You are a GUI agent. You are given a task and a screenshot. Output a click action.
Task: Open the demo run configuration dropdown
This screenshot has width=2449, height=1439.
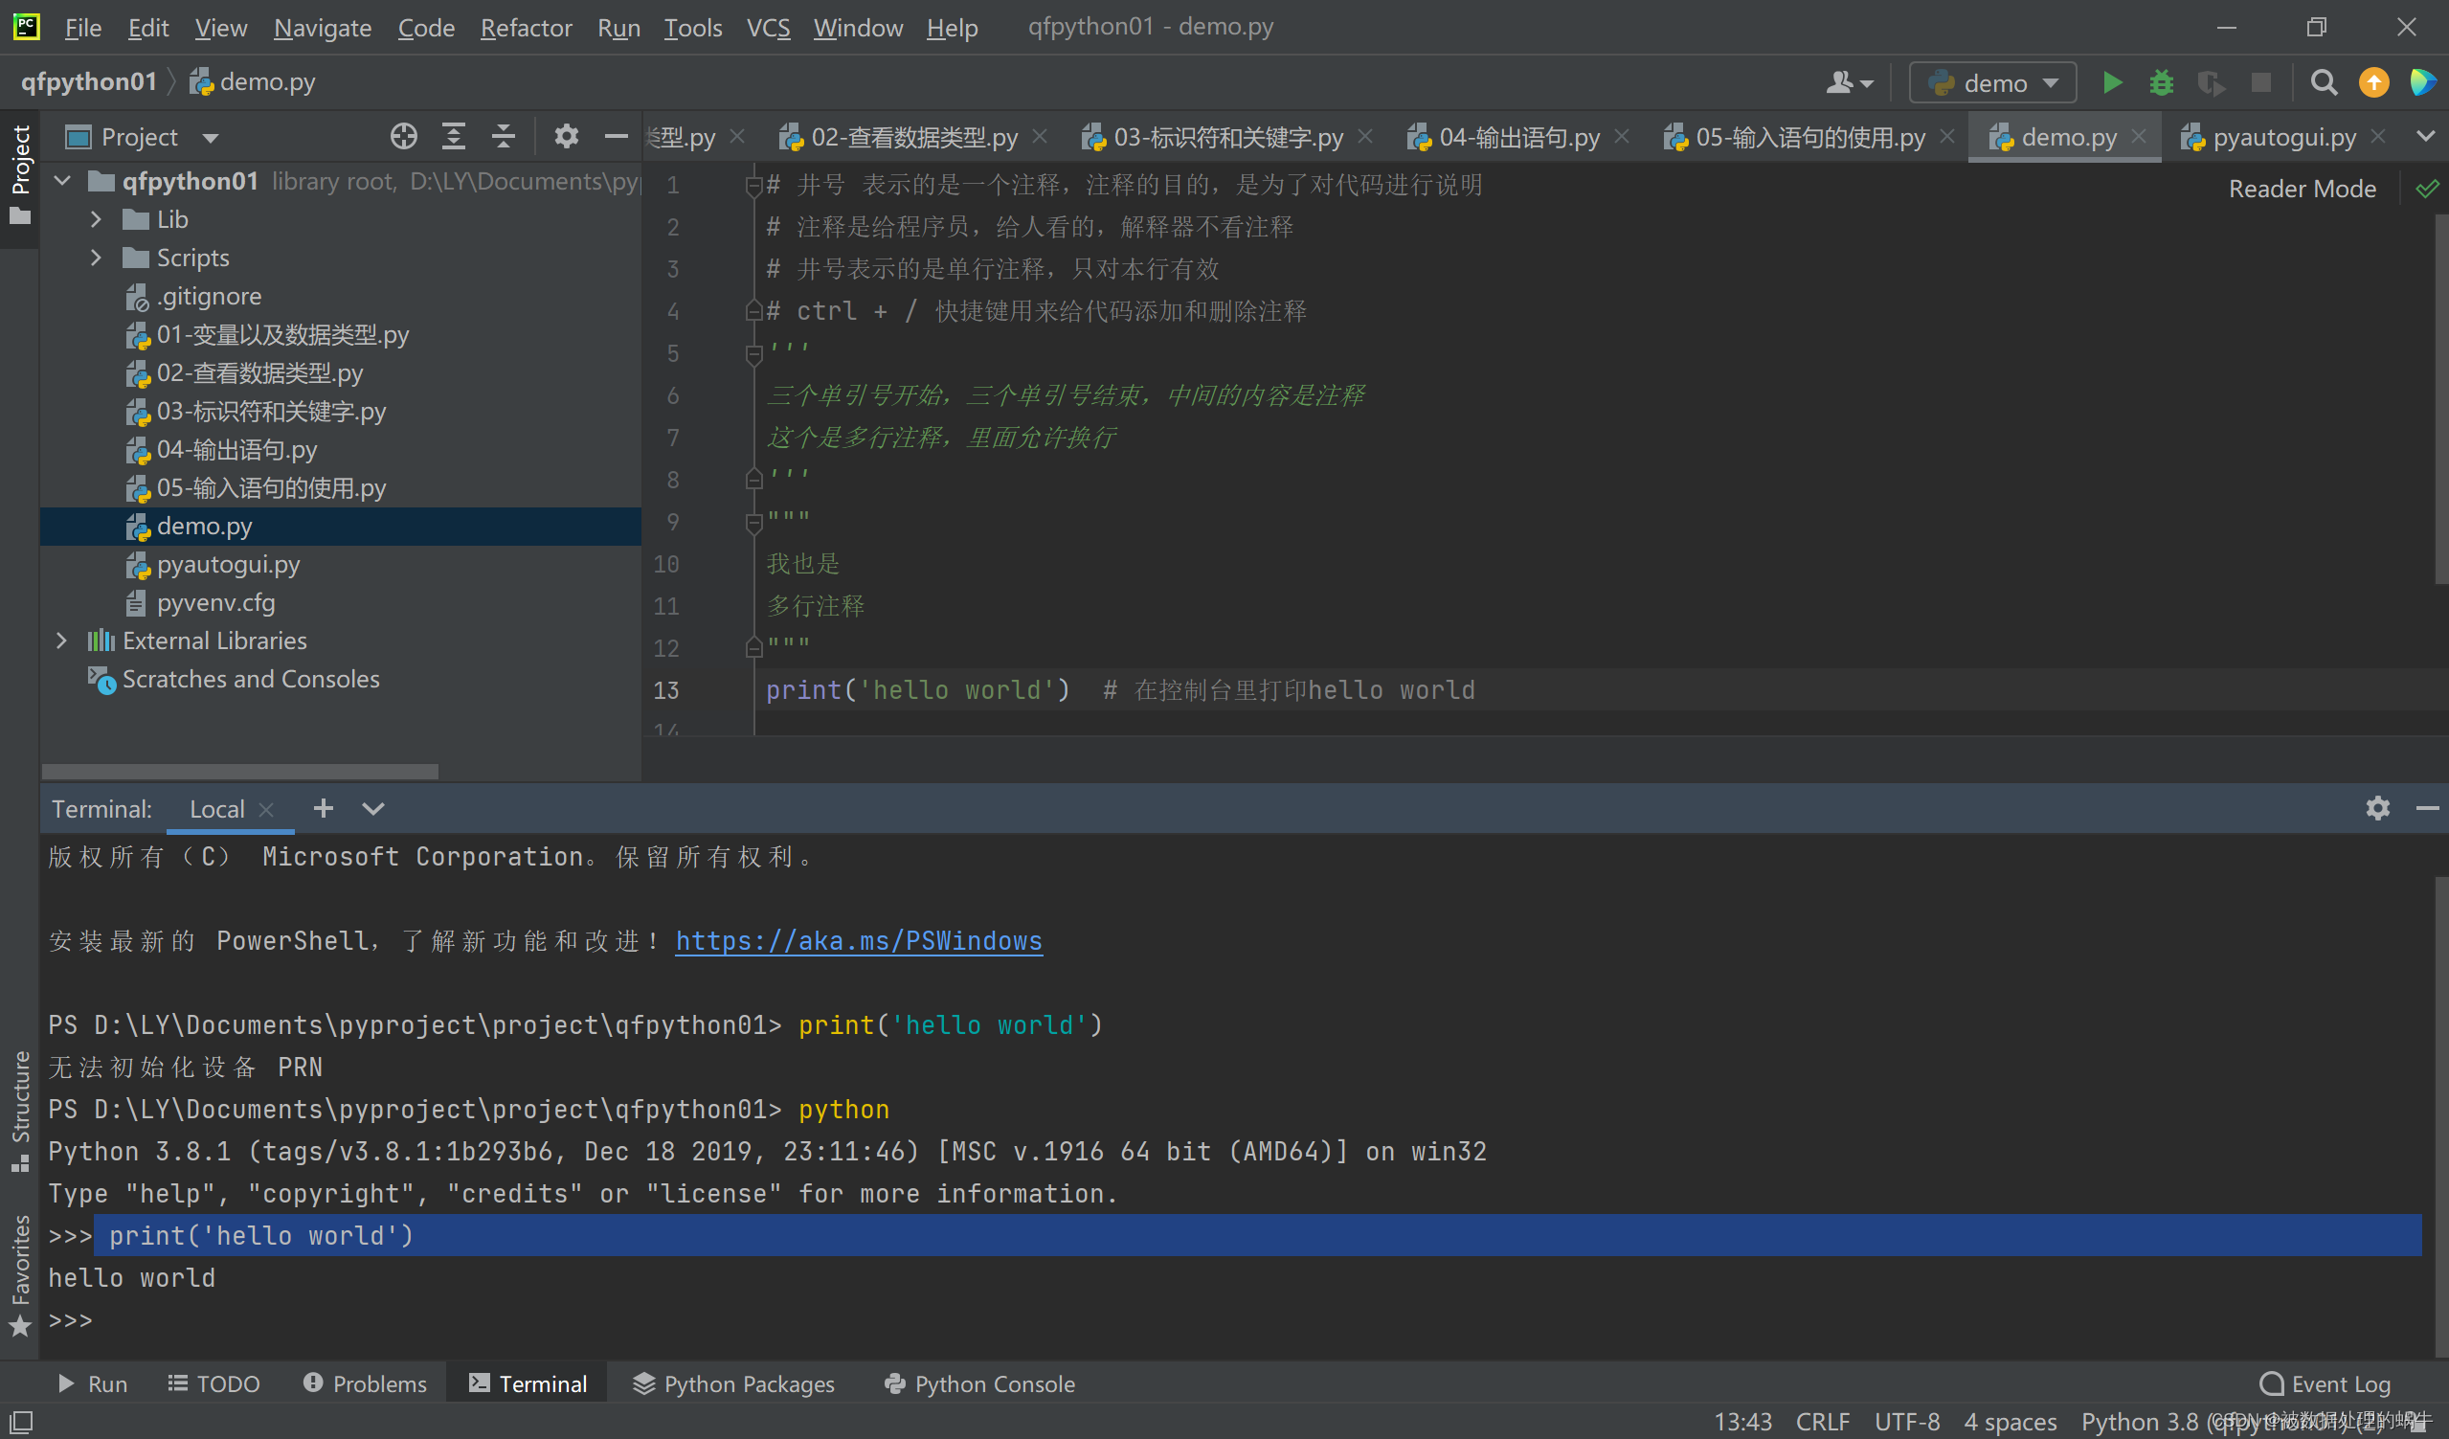coord(1992,82)
